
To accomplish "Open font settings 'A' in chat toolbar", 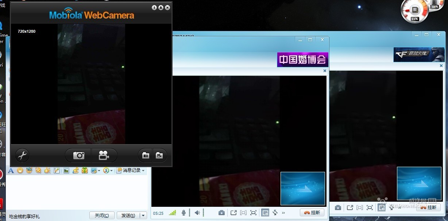I will tap(11, 170).
